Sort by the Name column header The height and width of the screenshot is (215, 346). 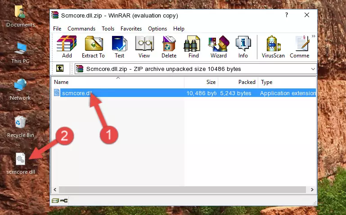118,82
